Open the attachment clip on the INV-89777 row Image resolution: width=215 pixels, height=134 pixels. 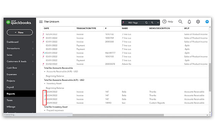(x=45, y=53)
